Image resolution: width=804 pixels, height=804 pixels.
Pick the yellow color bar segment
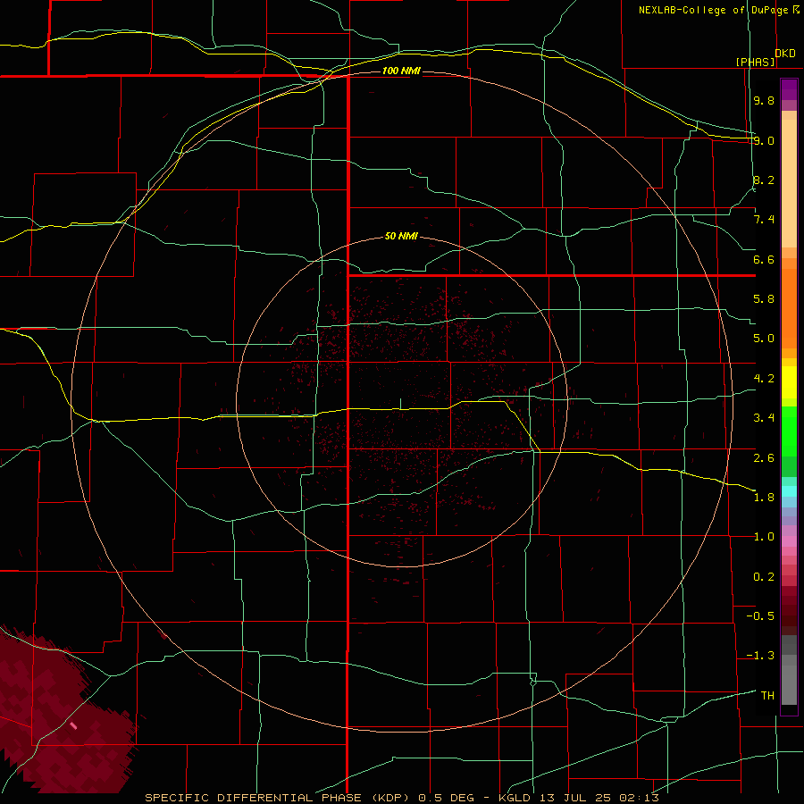pyautogui.click(x=789, y=382)
